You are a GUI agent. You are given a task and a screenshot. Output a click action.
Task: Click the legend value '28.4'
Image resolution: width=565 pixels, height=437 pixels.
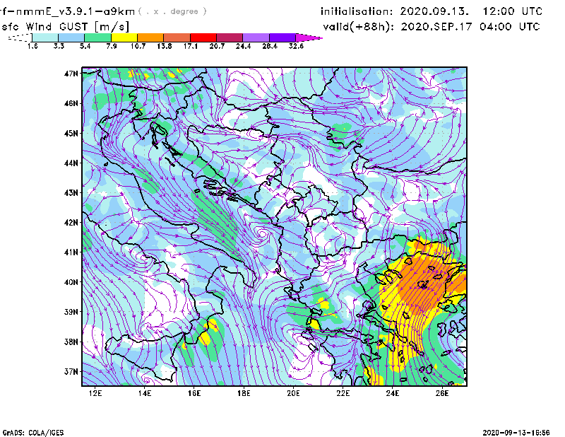pyautogui.click(x=270, y=46)
